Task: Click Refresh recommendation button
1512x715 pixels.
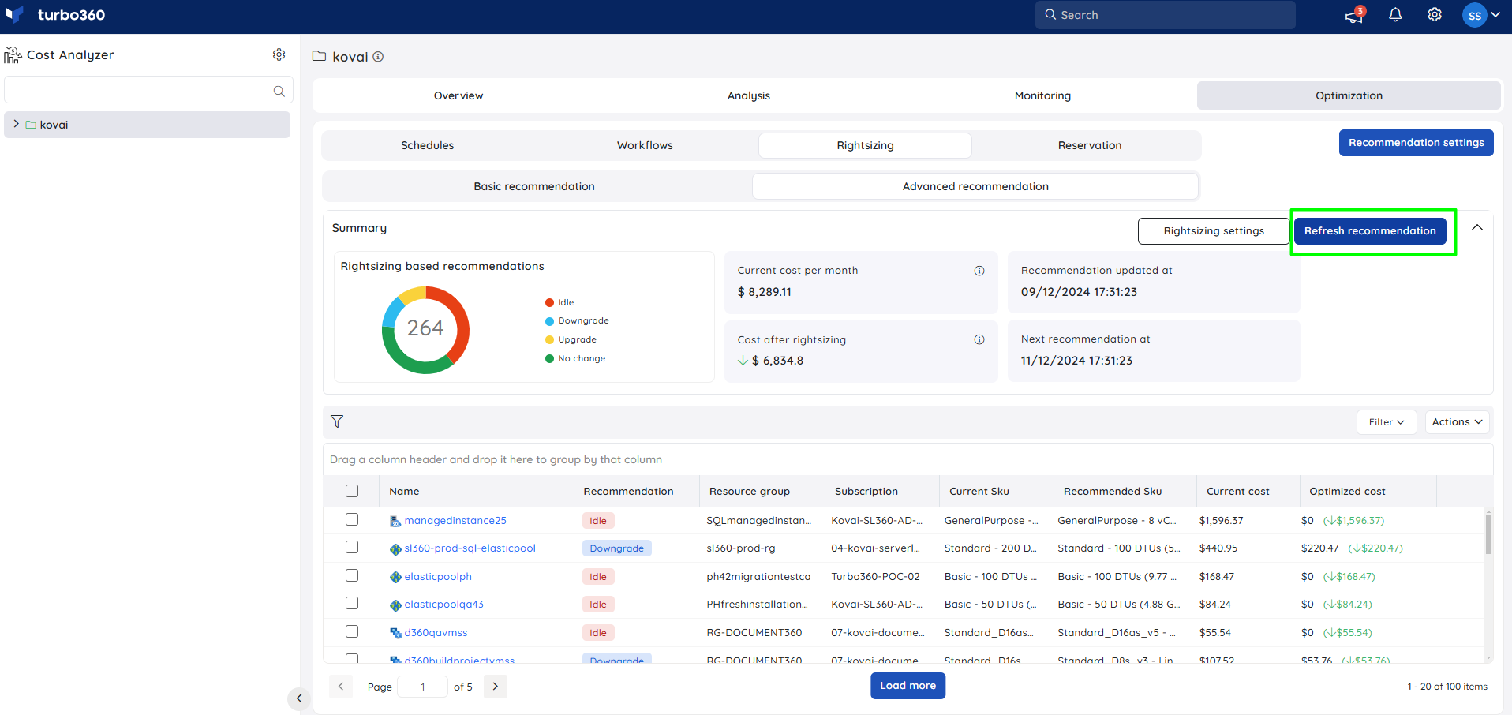Action: 1370,231
